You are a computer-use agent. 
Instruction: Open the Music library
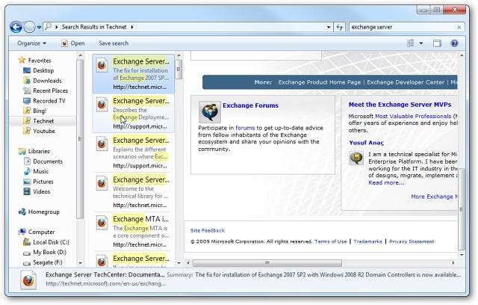[x=41, y=171]
